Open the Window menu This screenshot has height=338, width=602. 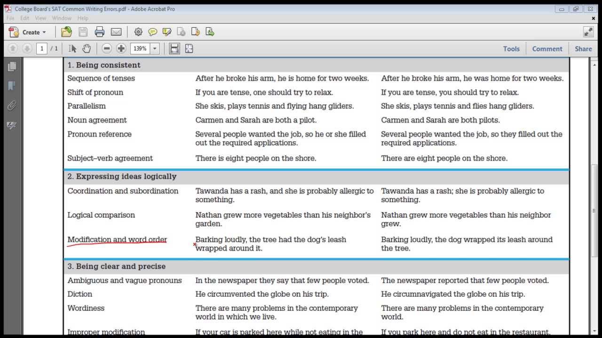pyautogui.click(x=62, y=18)
